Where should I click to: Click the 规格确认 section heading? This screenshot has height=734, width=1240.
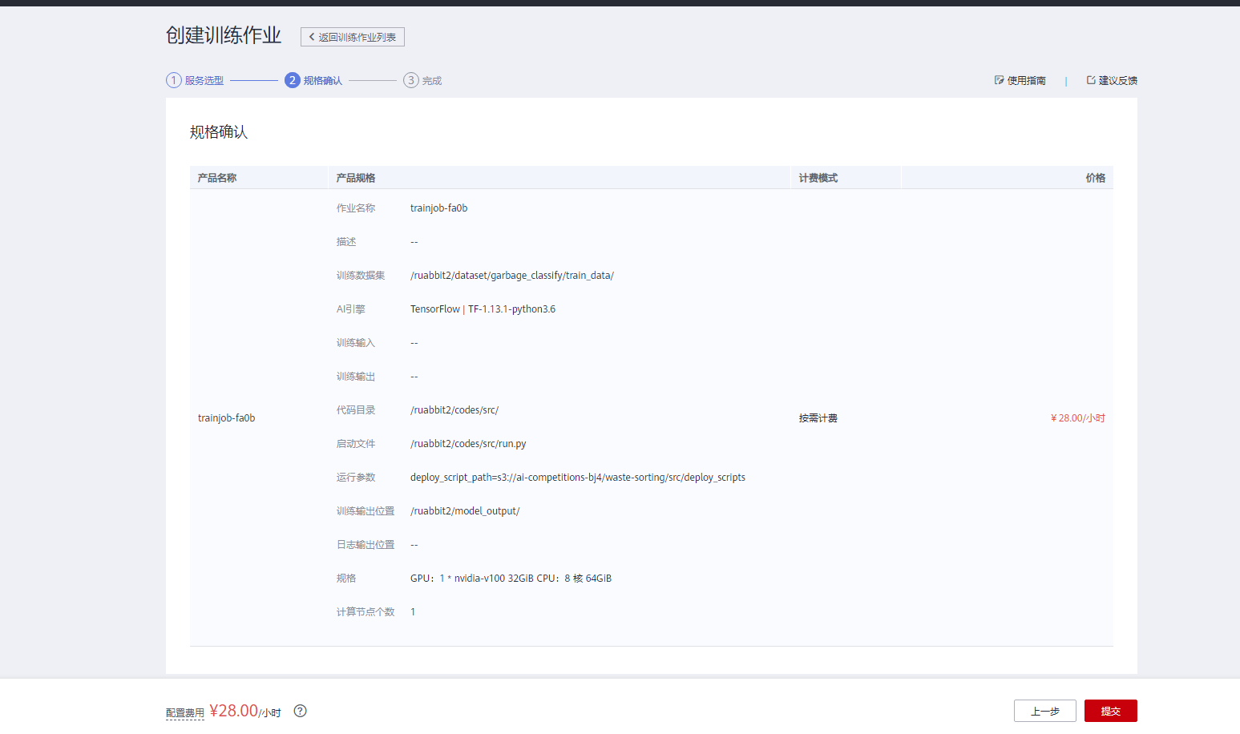click(x=219, y=132)
